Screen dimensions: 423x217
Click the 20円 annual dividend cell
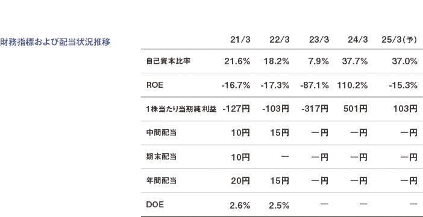click(x=240, y=181)
